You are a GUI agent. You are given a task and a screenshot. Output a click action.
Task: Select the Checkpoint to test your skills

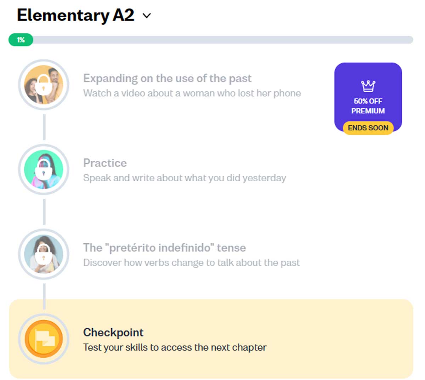point(113,333)
